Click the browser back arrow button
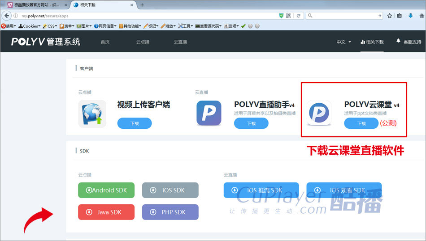Image resolution: width=426 pixels, height=241 pixels. (x=7, y=16)
